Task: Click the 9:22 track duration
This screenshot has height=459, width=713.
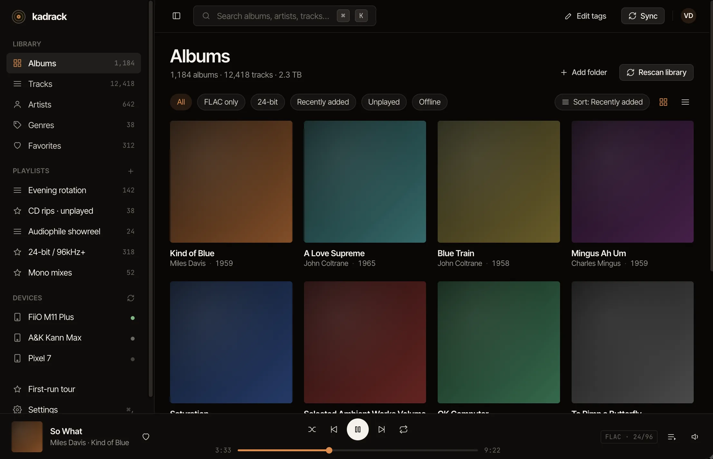Action: [x=492, y=450]
